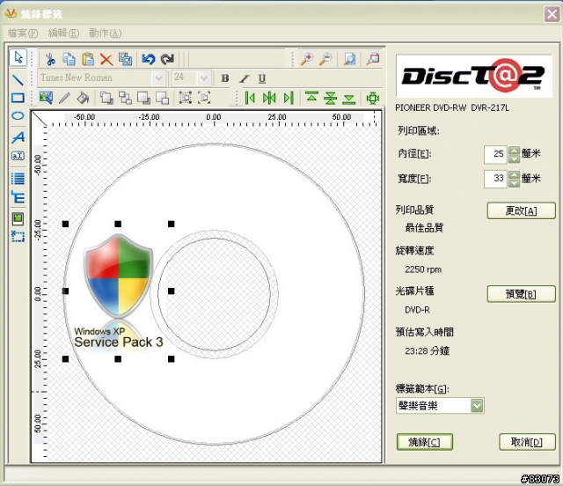Increase the 內徑 inner radius value
This screenshot has height=486, width=563.
point(515,150)
